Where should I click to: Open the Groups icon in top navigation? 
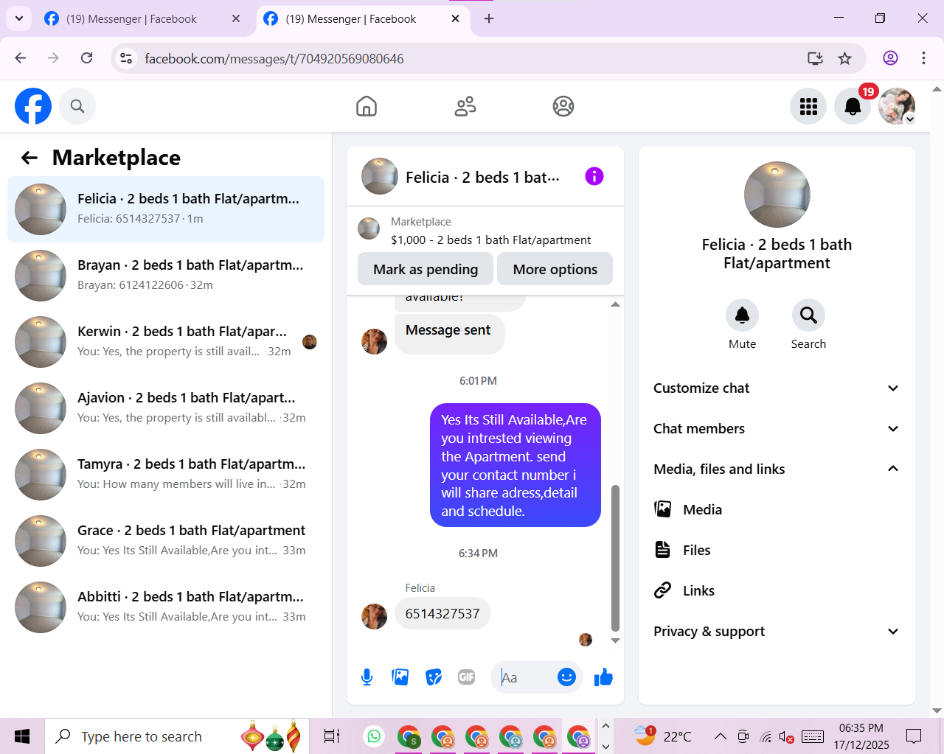point(563,106)
